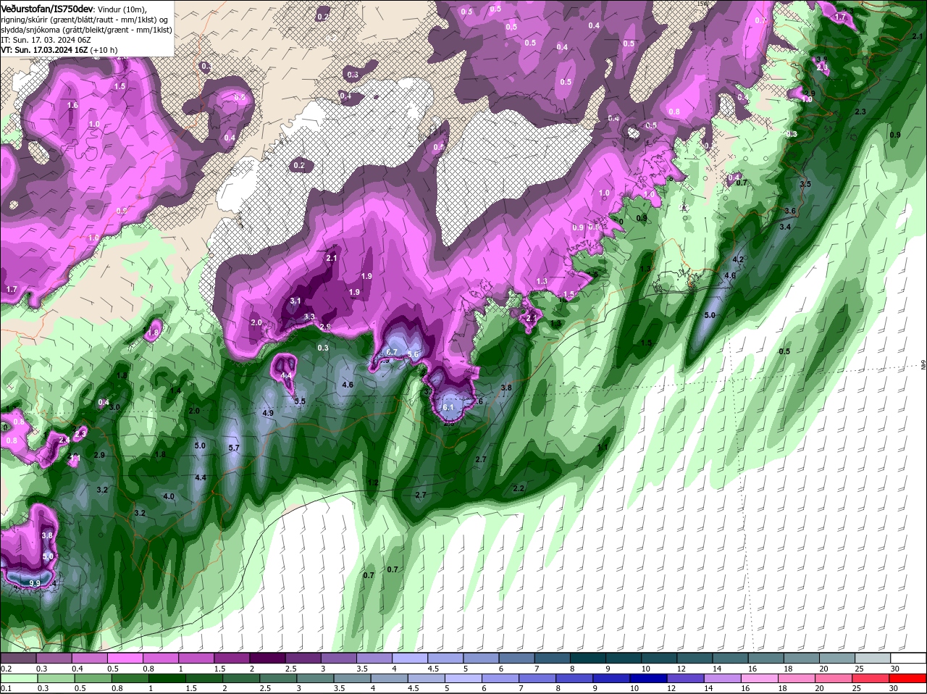
Task: Click the 1.2 precipitation value on the map
Action: (373, 482)
